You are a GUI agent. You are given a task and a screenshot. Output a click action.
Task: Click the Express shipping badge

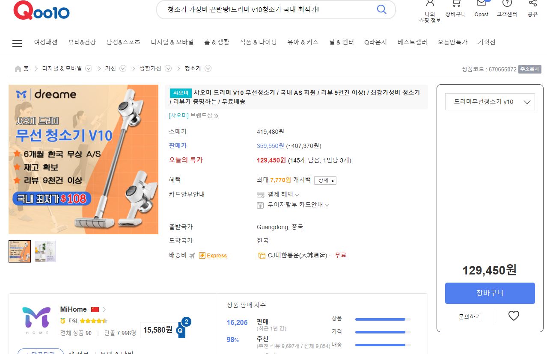213,255
